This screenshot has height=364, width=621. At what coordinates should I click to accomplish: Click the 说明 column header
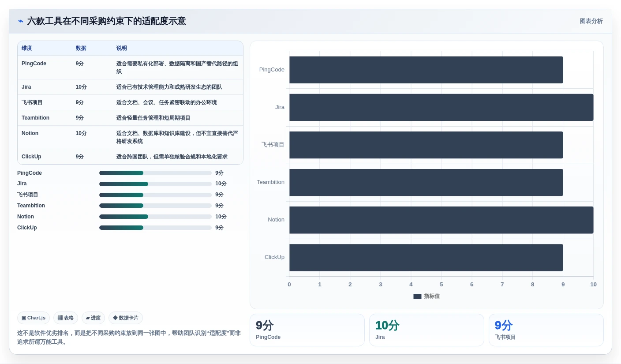click(x=122, y=48)
